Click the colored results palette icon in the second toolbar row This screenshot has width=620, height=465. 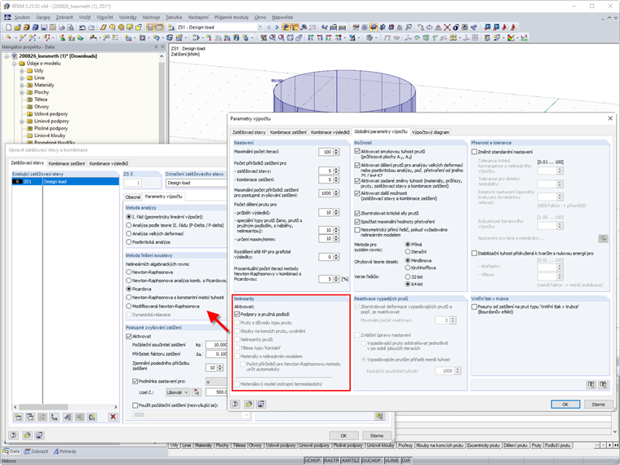tap(511, 38)
